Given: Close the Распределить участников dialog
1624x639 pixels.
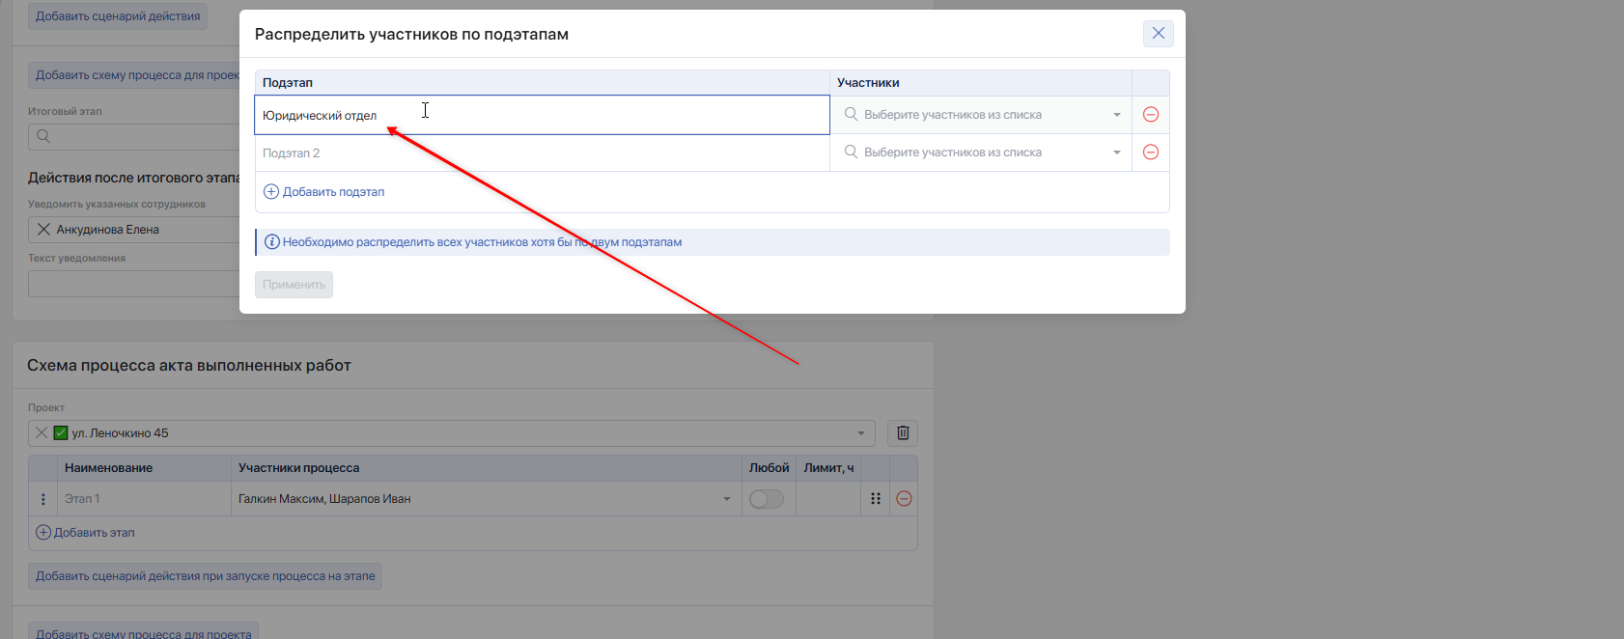Looking at the screenshot, I should [1159, 34].
